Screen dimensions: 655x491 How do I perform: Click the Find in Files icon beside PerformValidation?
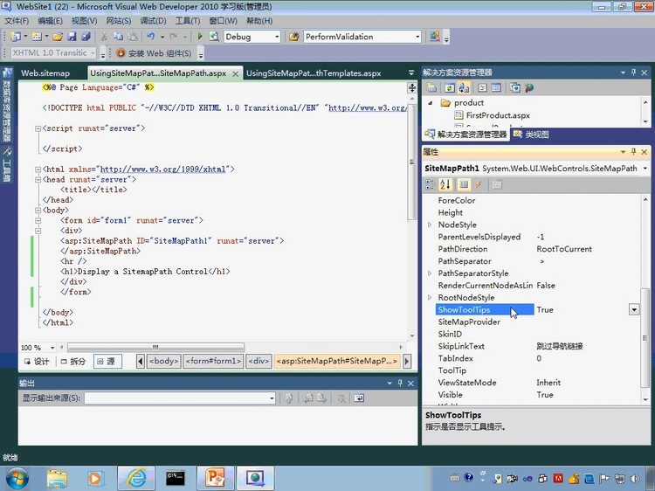(294, 37)
